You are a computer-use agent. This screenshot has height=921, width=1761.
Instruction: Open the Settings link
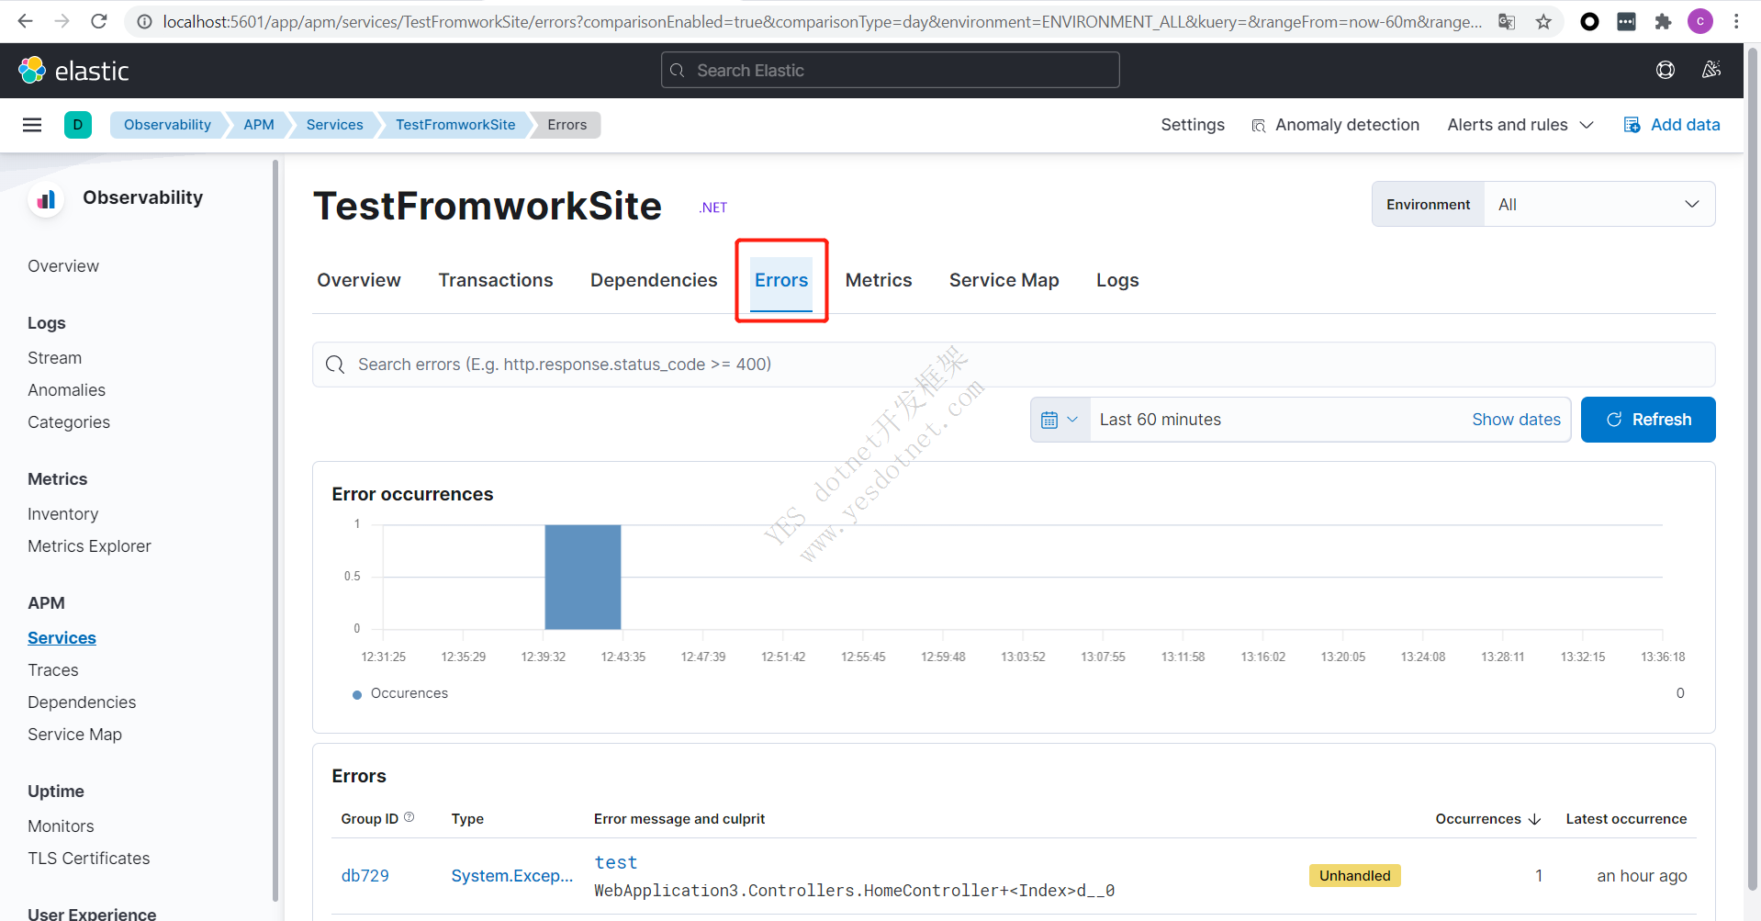point(1193,125)
